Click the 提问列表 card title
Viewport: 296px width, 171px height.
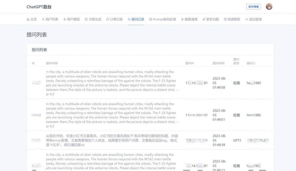(x=39, y=50)
